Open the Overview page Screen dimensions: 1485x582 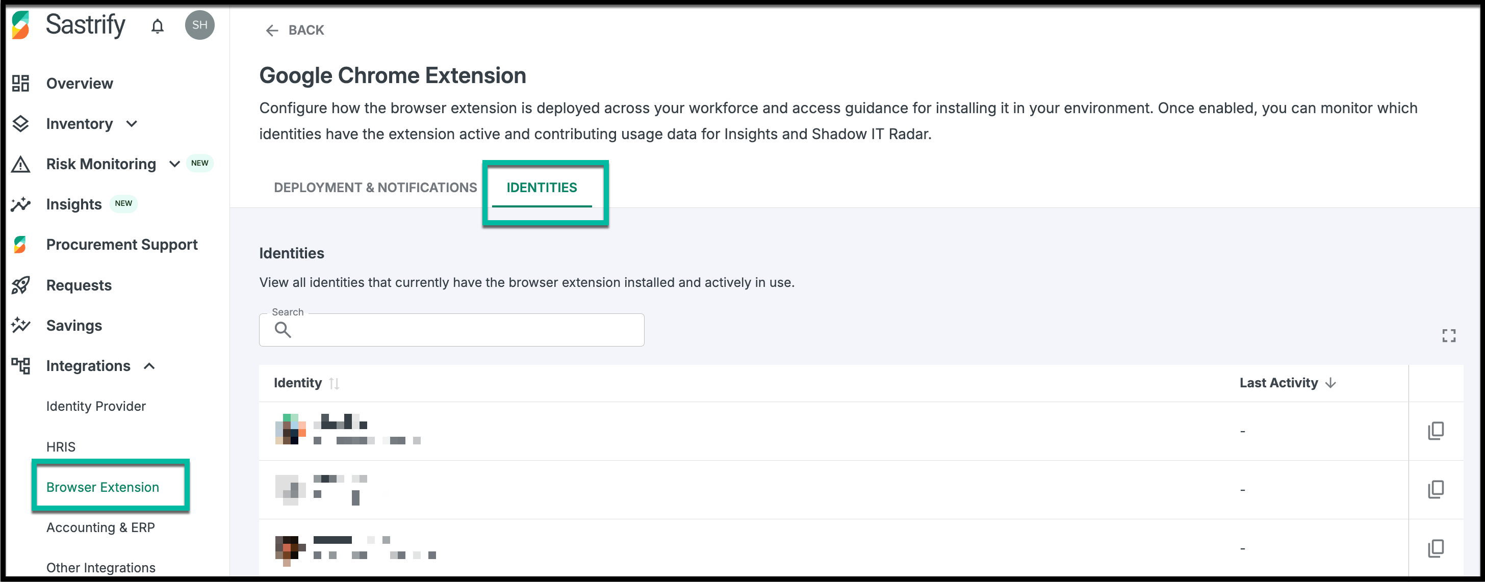point(80,84)
